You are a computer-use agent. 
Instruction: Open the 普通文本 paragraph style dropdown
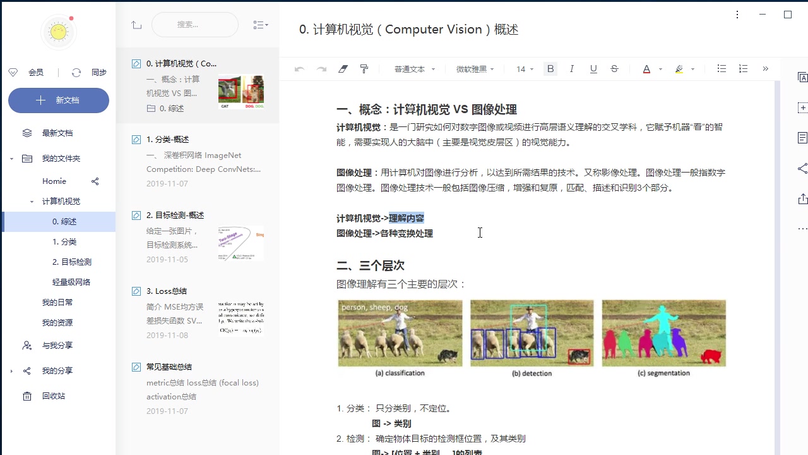[x=415, y=69]
